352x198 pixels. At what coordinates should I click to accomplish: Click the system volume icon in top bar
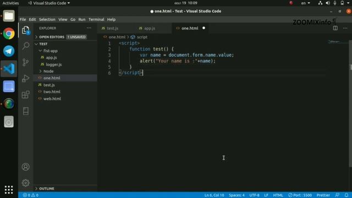[328, 3]
